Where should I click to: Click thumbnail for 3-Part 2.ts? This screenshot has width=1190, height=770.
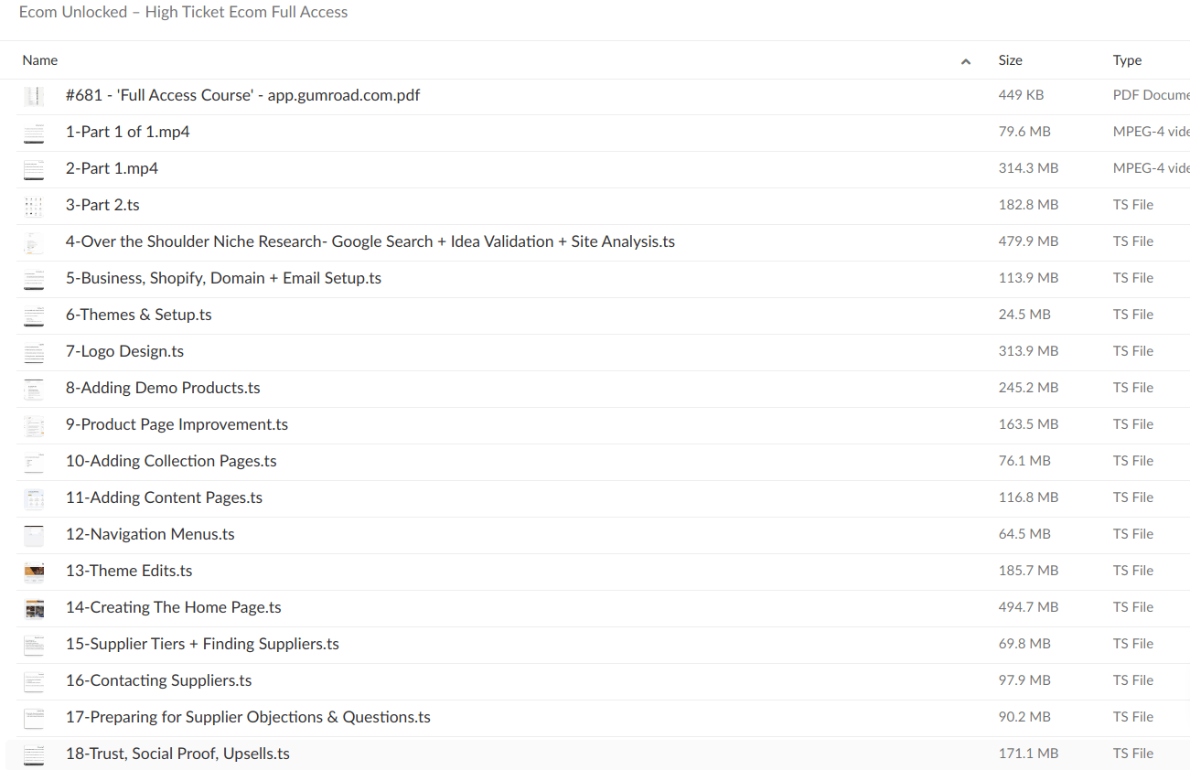click(x=34, y=206)
